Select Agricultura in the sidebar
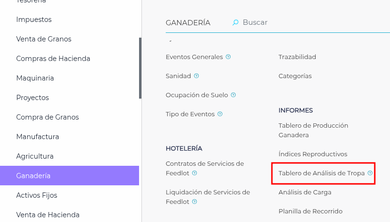390x222 pixels. [35, 156]
